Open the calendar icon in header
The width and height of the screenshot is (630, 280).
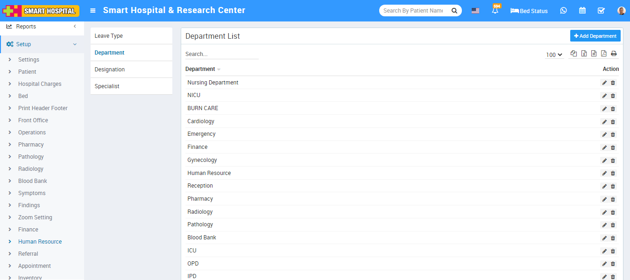click(x=582, y=11)
